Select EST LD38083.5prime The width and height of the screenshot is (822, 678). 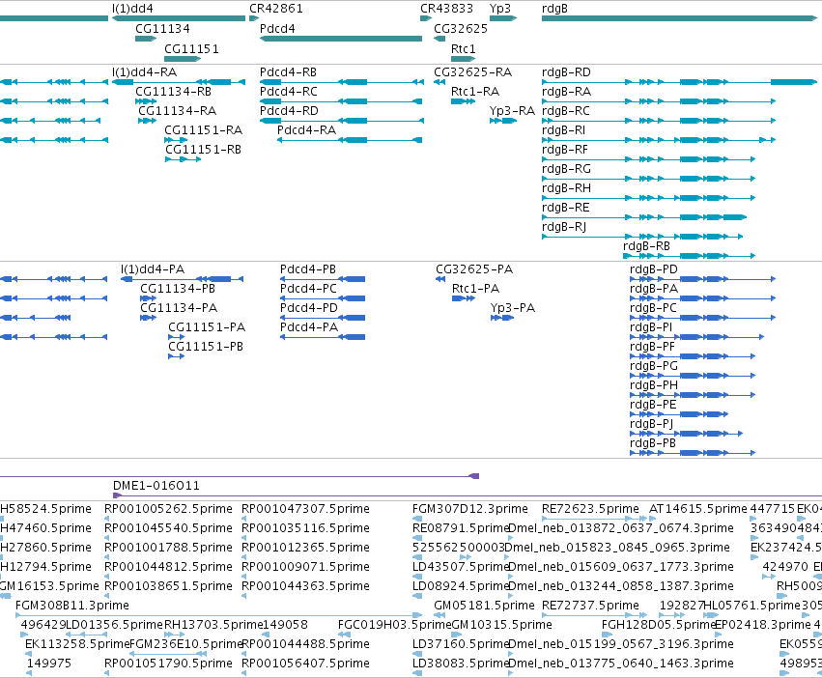[x=461, y=664]
